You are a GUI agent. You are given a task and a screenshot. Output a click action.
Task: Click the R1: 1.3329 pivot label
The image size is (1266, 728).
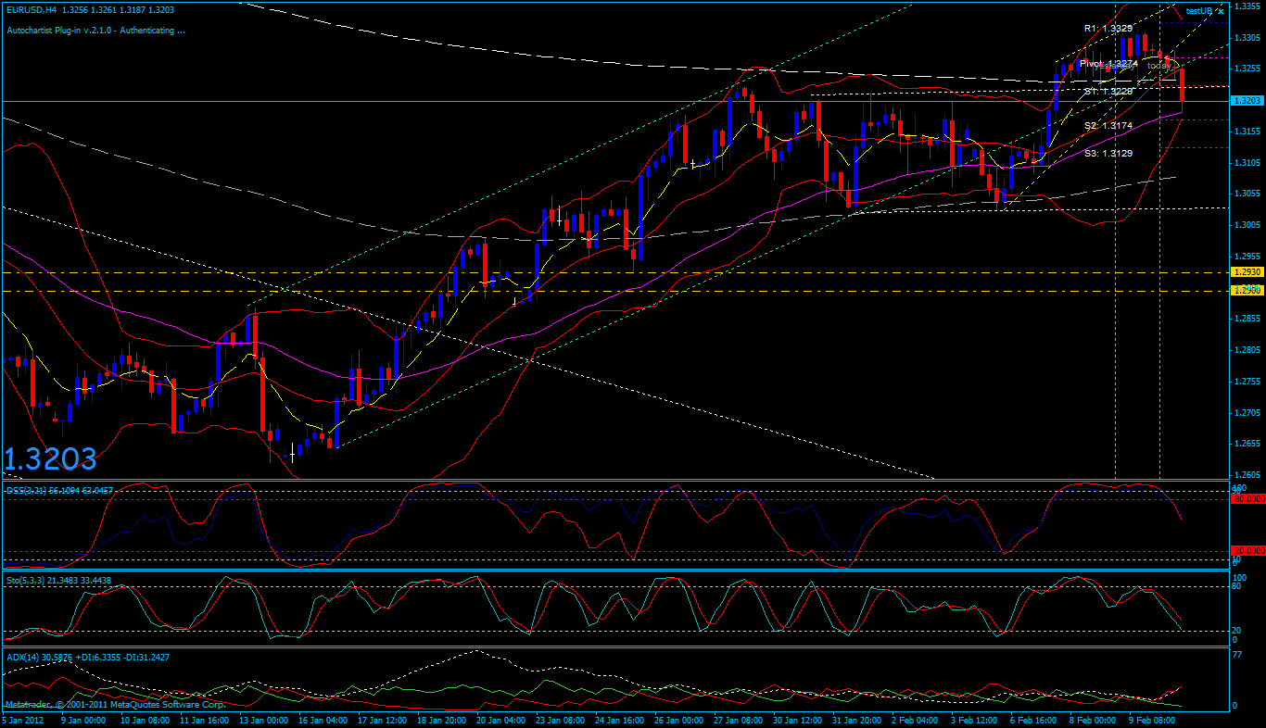coord(1108,29)
